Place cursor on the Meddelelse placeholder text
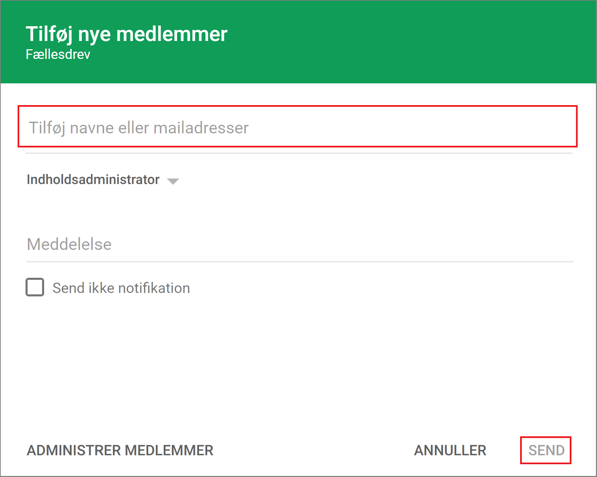 [x=69, y=245]
